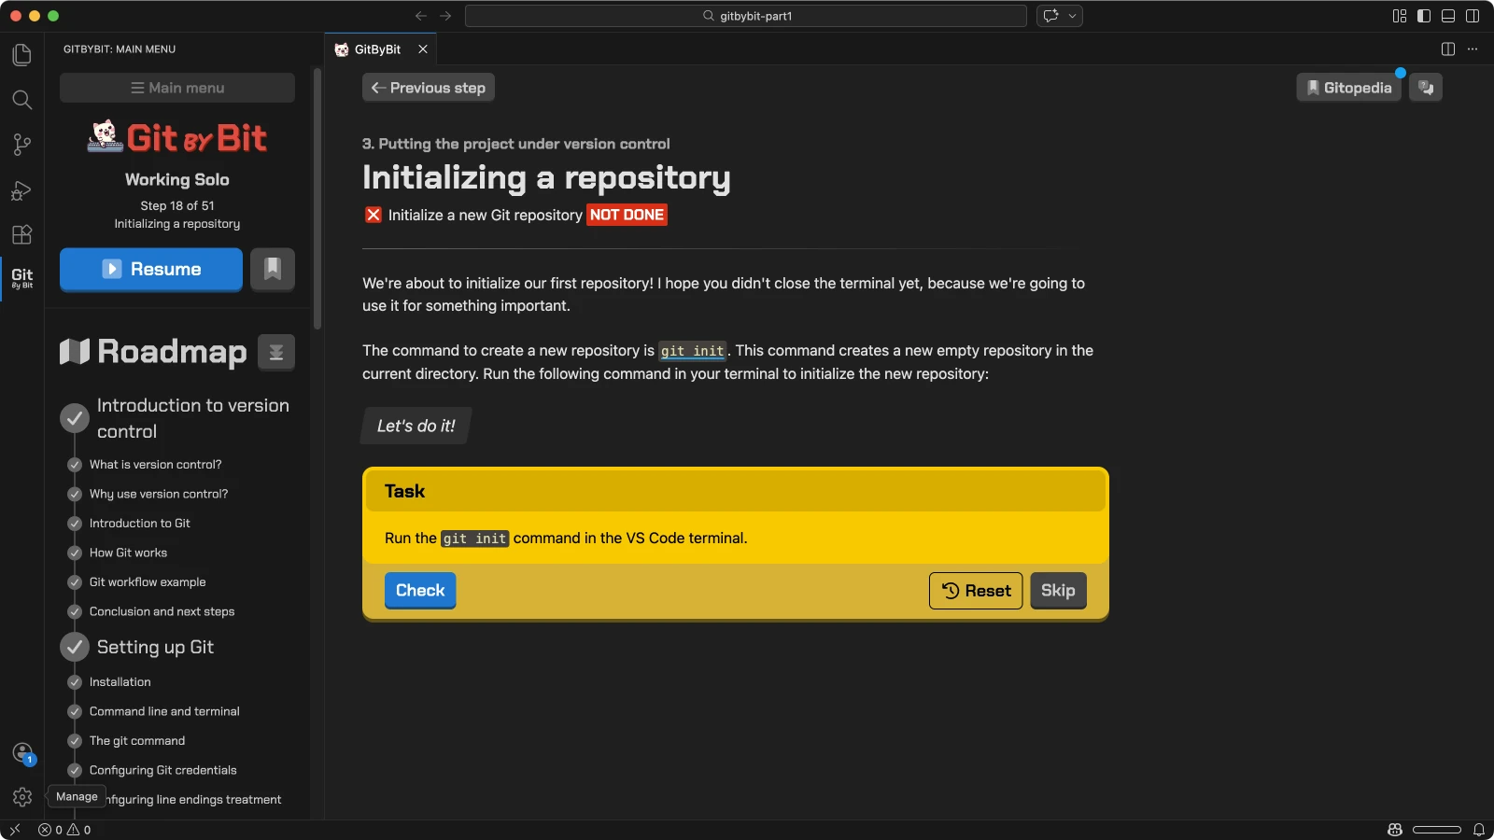Viewport: 1494px width, 840px height.
Task: Open the Source Control view icon
Action: pyautogui.click(x=21, y=145)
